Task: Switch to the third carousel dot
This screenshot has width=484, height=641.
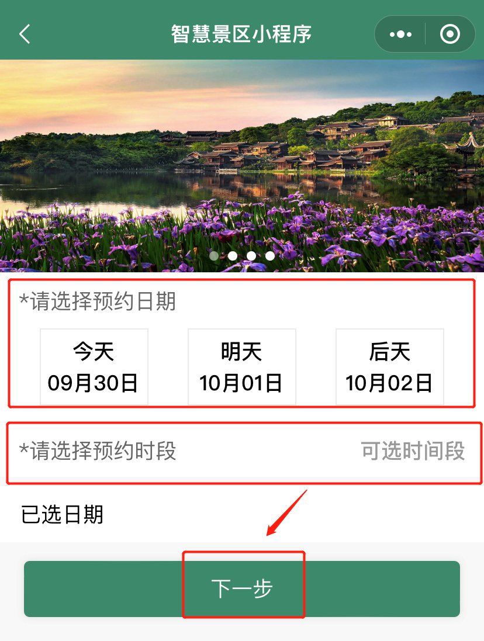Action: pos(251,256)
